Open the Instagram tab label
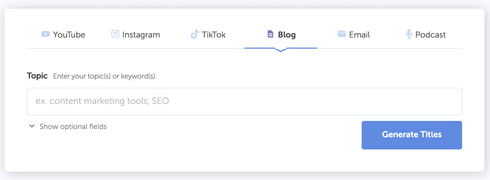This screenshot has height=180, width=490. tap(141, 35)
